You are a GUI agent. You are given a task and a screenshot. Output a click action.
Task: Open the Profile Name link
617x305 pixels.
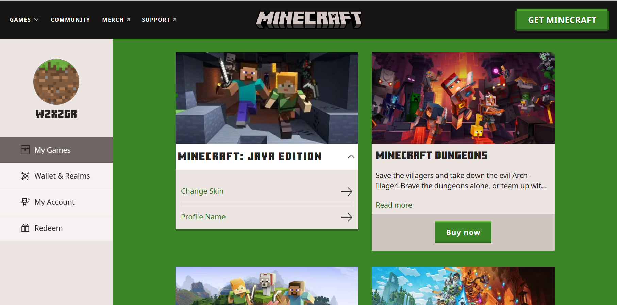(x=203, y=217)
